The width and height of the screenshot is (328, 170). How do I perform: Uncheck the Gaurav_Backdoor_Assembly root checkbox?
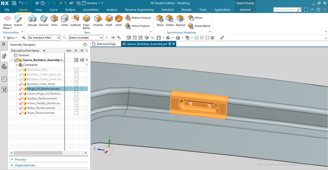point(16,60)
